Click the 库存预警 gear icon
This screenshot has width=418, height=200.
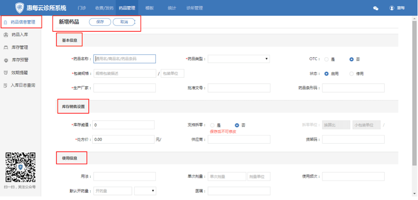pos(6,60)
